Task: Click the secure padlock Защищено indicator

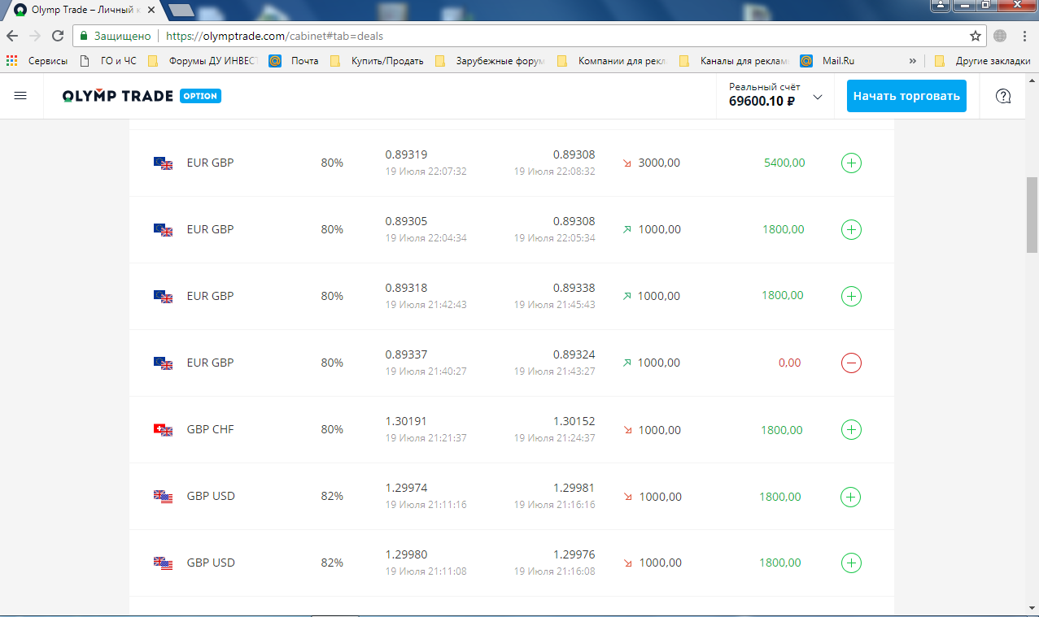Action: pyautogui.click(x=115, y=36)
